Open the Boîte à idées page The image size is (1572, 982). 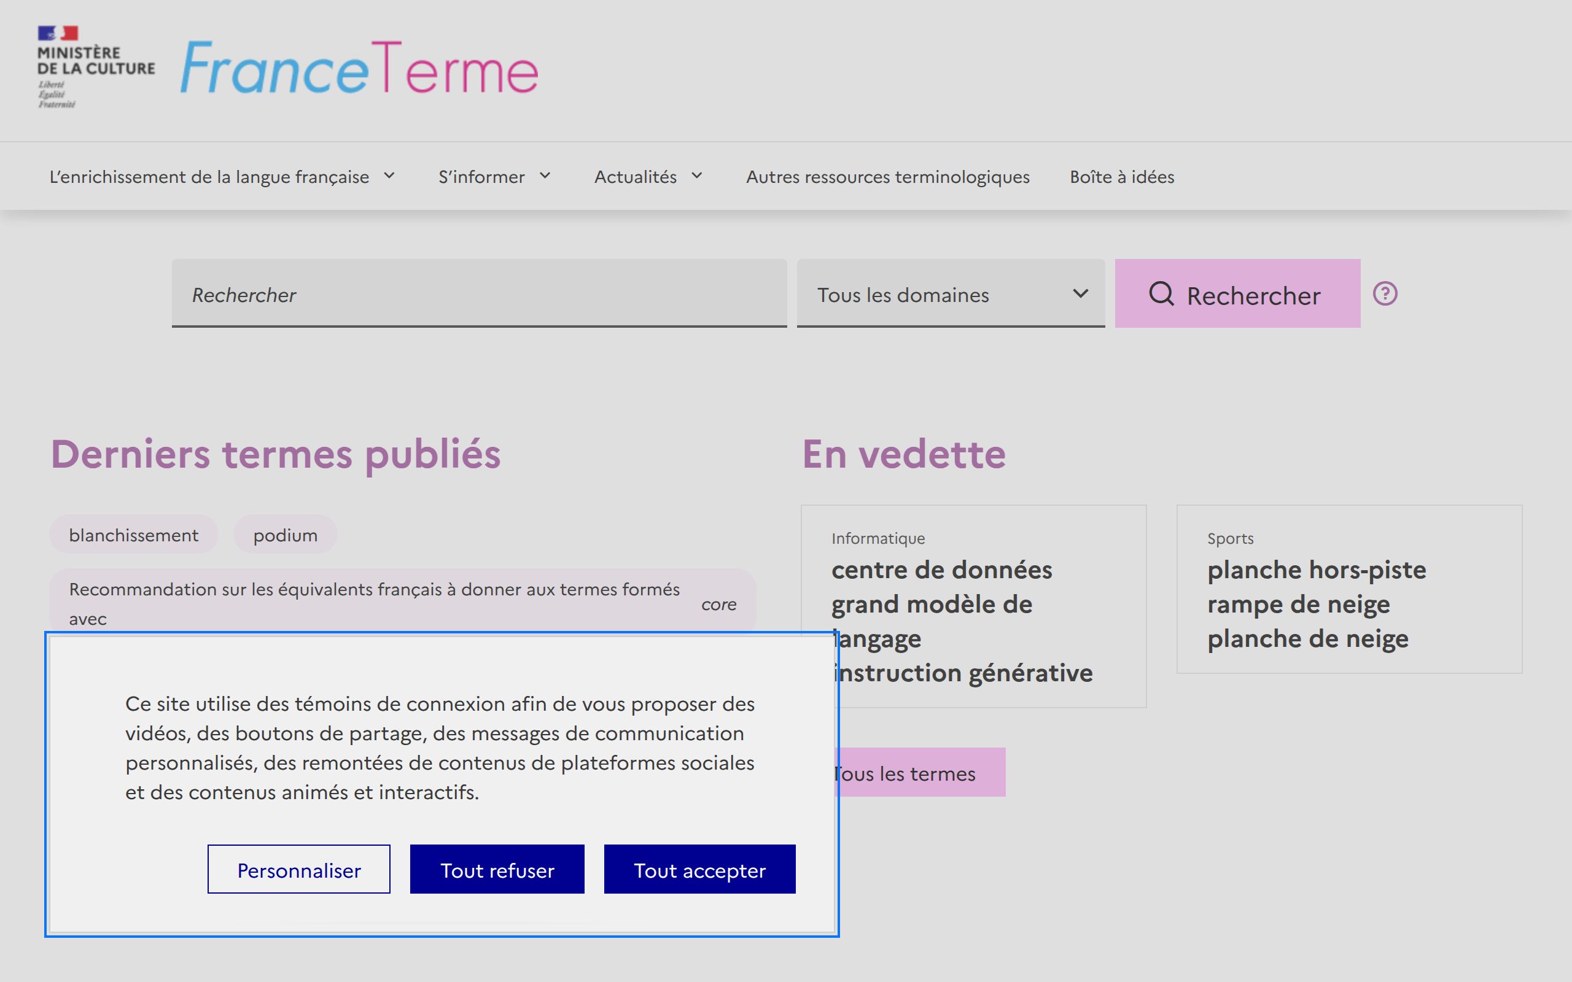(1122, 177)
